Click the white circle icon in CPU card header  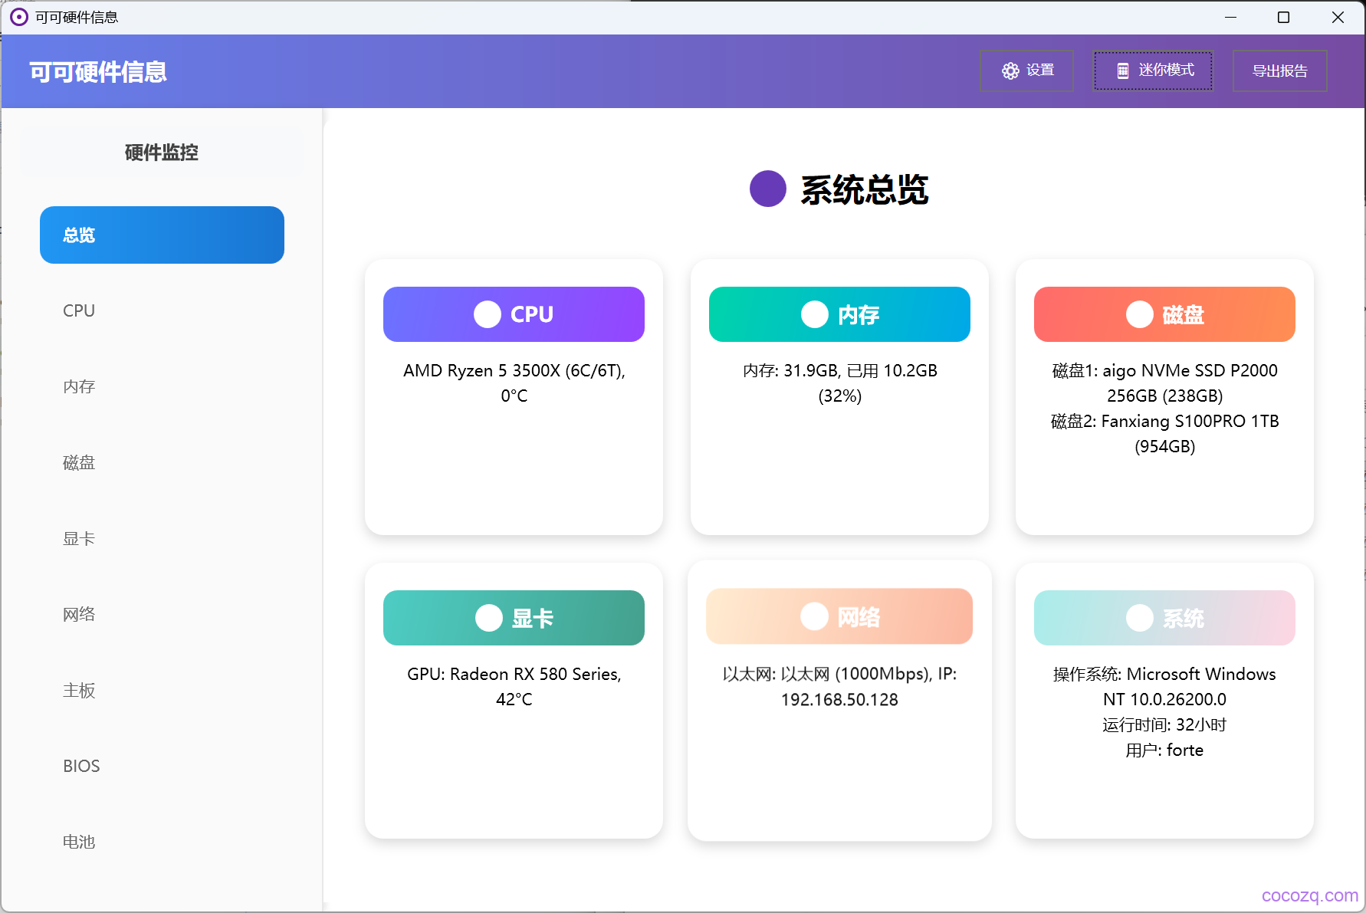click(x=488, y=314)
